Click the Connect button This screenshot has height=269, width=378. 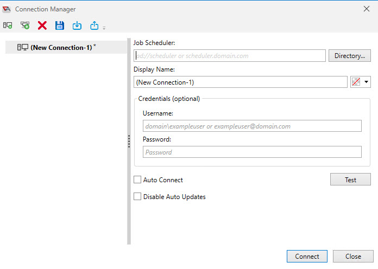tap(307, 257)
